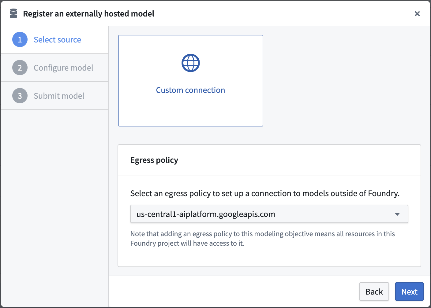Close the Register model dialog

417,14
